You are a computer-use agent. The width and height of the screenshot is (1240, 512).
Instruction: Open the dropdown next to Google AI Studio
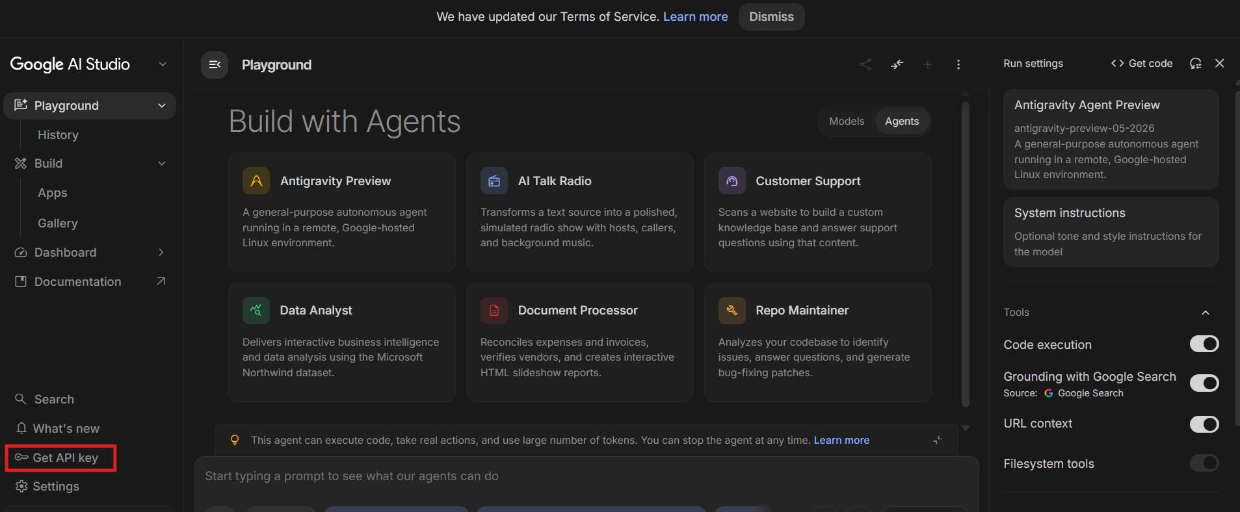[x=163, y=64]
